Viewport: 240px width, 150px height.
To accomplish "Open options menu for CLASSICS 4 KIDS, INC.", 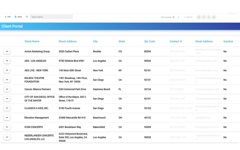I will pyautogui.click(x=7, y=108).
